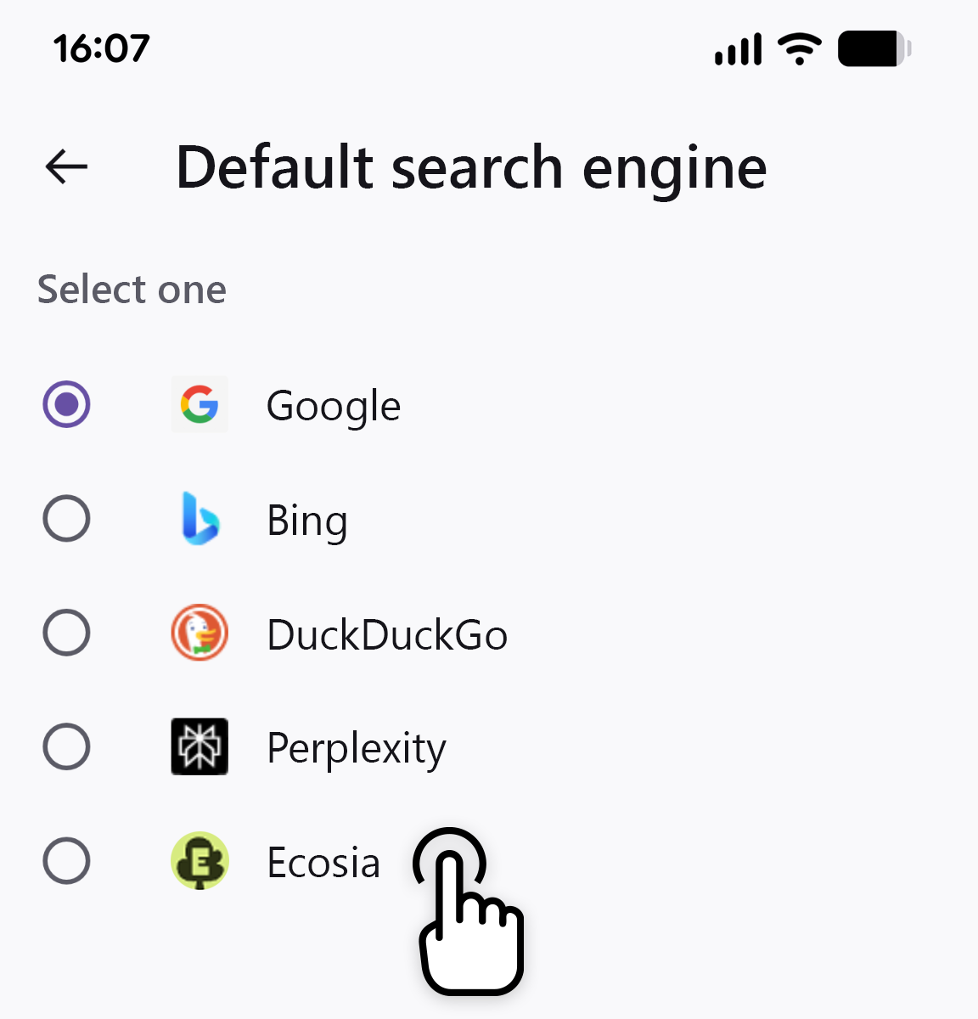
Task: Tap the Google logo icon
Action: (200, 404)
